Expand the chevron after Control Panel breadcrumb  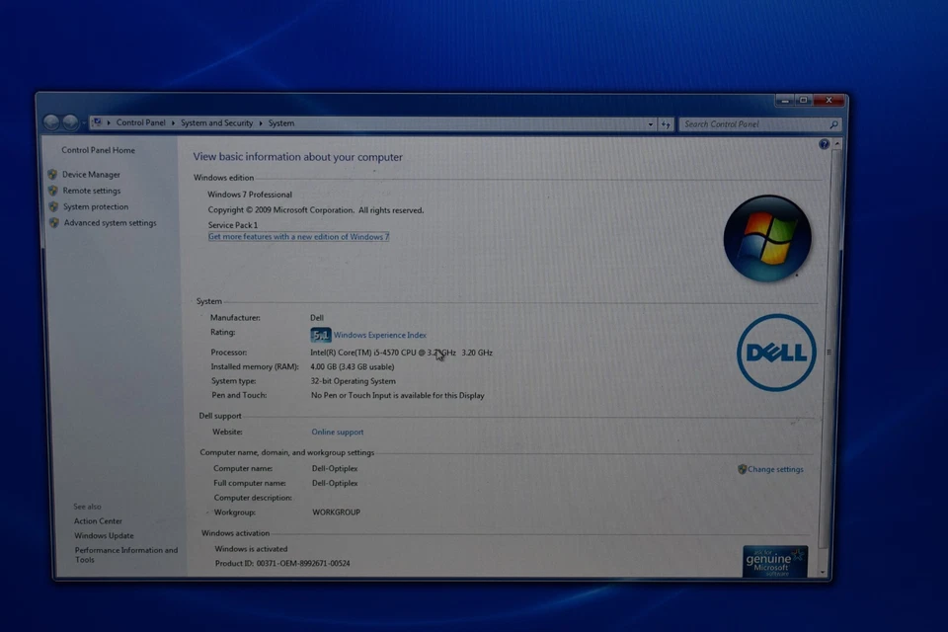174,122
